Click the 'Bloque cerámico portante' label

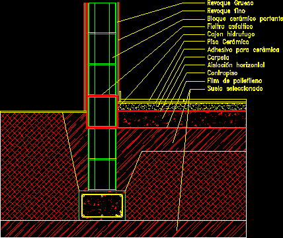click(x=245, y=19)
